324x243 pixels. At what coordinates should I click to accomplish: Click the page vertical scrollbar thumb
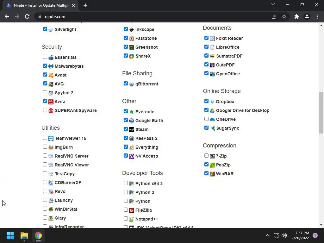[x=321, y=113]
